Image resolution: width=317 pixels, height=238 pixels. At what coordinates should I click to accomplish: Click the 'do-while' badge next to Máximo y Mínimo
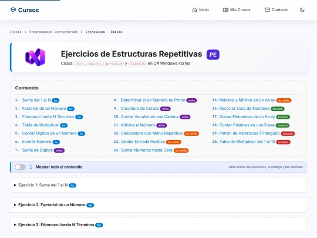point(284,100)
